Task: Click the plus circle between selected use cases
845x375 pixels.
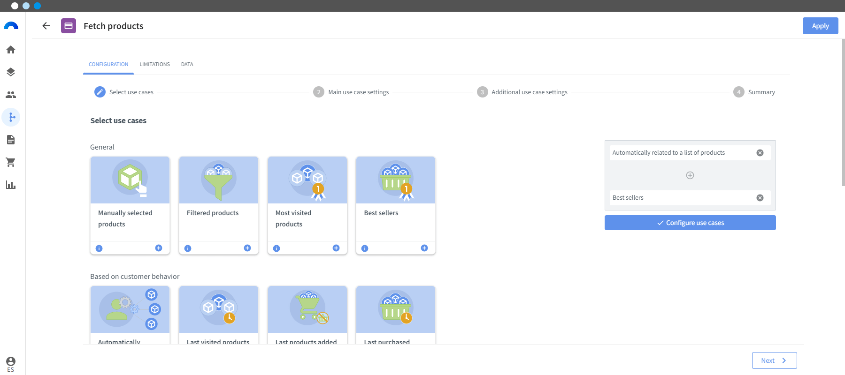Action: coord(690,175)
